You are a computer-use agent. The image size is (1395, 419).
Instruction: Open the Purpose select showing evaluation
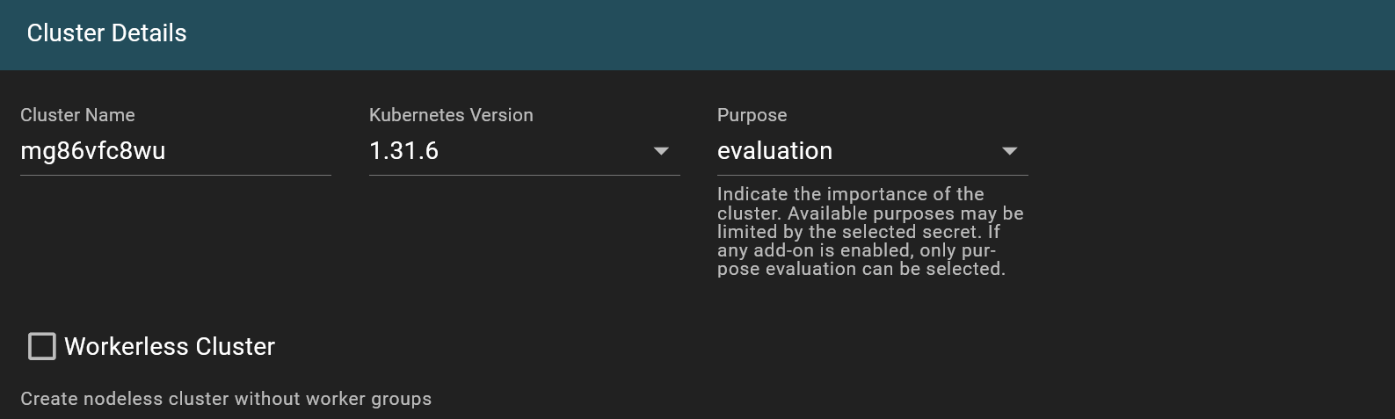pos(873,151)
